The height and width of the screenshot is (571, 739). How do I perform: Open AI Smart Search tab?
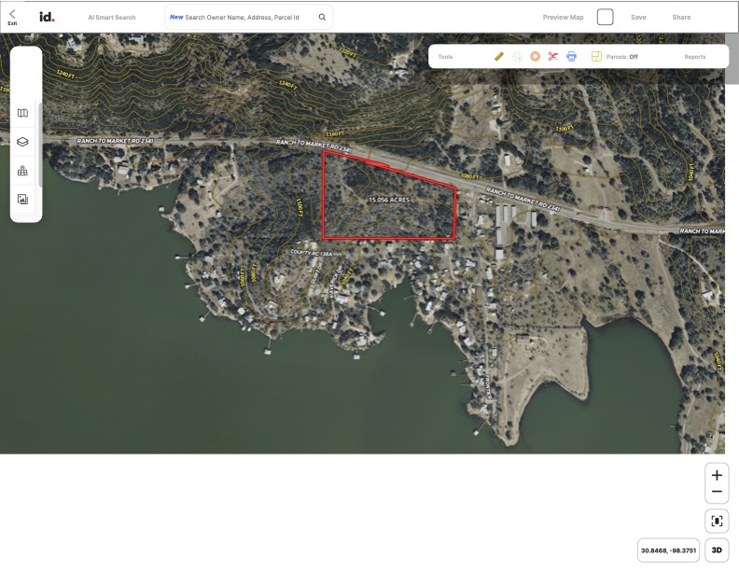tap(112, 17)
